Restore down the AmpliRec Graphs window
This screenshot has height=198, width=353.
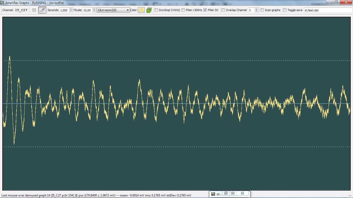point(336,2)
